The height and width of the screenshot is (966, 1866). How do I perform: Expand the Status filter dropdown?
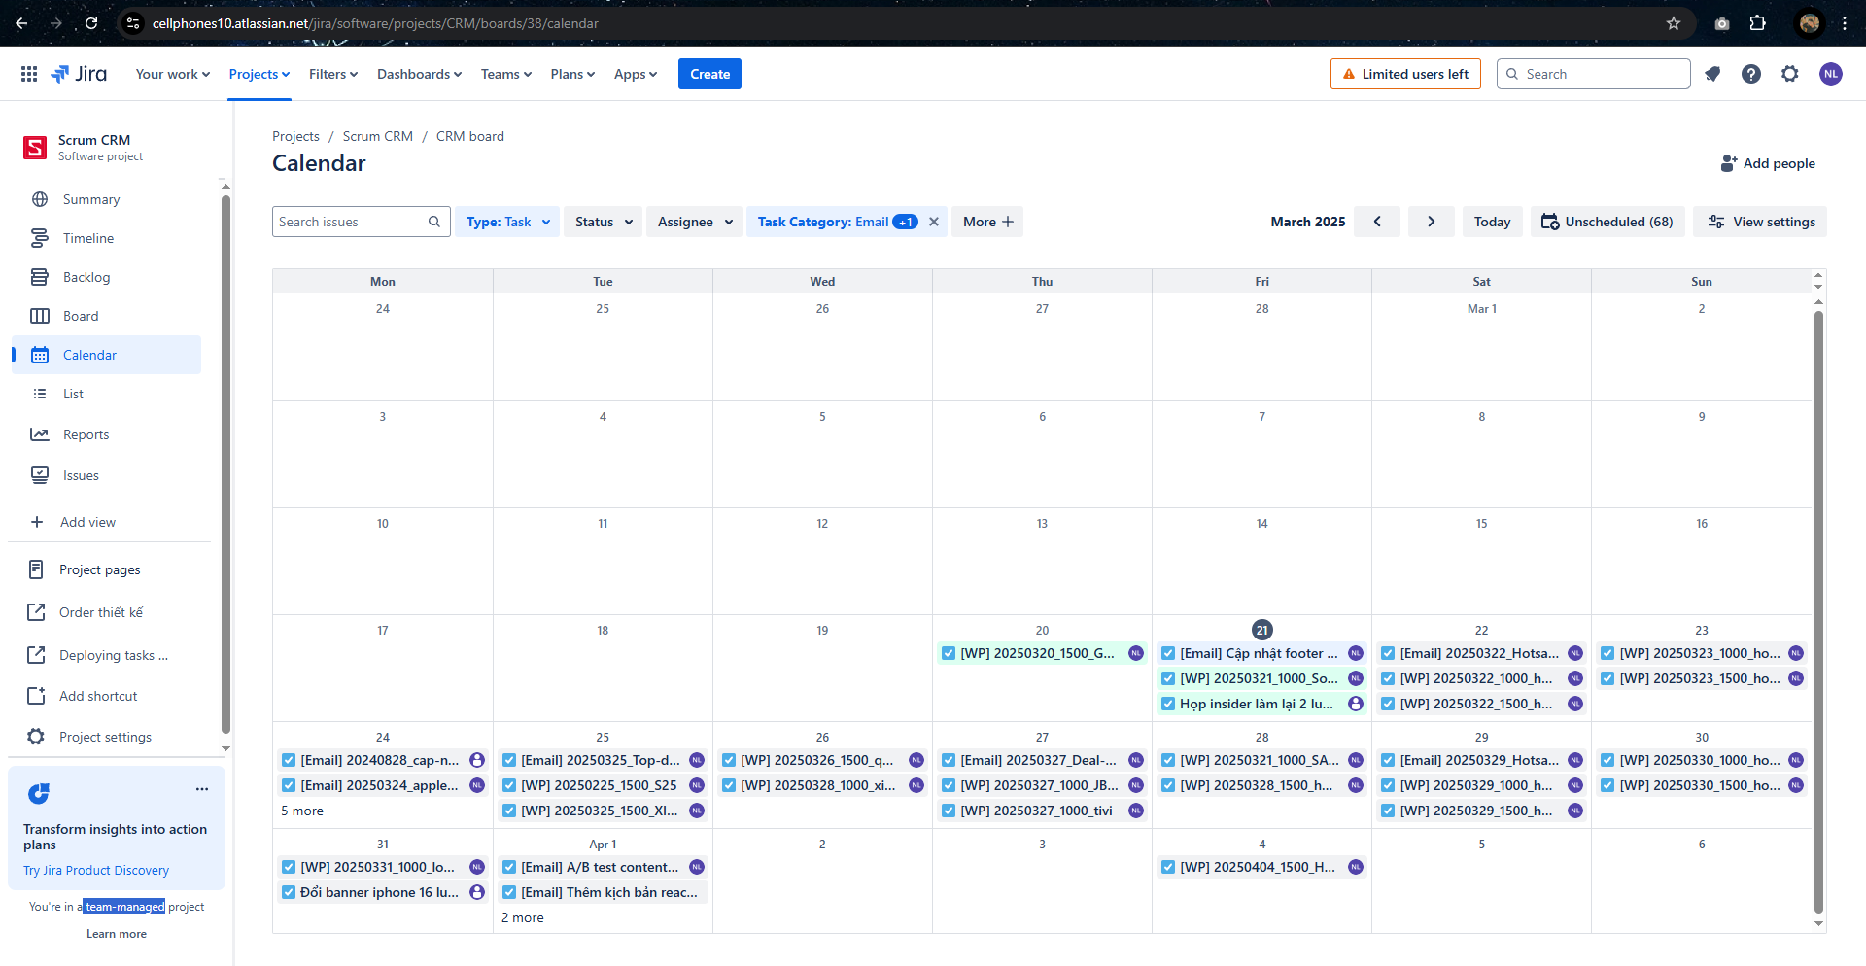pyautogui.click(x=603, y=222)
